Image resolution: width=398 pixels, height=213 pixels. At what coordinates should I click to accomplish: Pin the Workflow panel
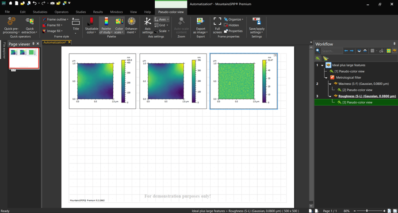(394, 44)
